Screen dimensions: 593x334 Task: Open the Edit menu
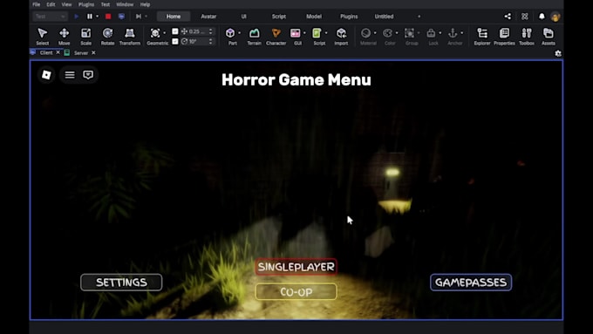click(x=51, y=4)
